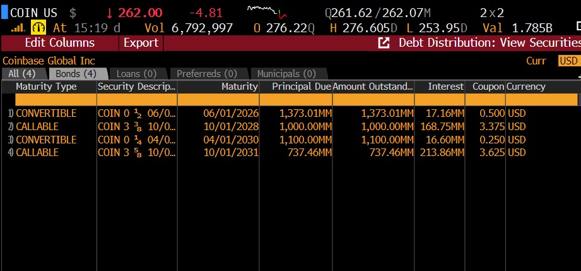Click the last price 262.00

click(140, 13)
